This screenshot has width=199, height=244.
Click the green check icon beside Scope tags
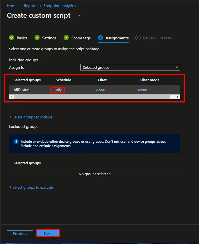[x=66, y=38]
